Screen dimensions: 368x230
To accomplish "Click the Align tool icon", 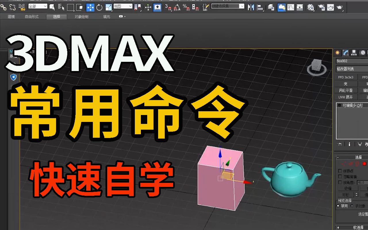I will click(260, 7).
